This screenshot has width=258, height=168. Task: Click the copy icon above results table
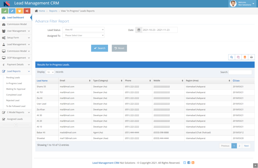pos(238,57)
